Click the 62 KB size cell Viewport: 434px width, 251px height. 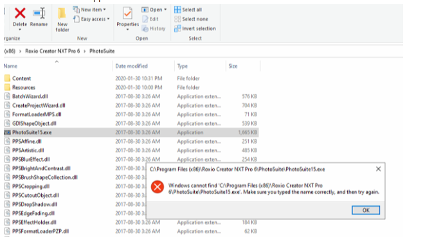[x=251, y=231]
